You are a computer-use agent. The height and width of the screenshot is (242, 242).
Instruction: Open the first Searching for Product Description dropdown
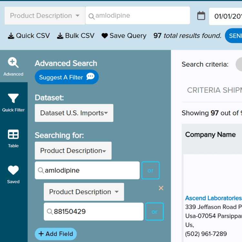coord(73,151)
